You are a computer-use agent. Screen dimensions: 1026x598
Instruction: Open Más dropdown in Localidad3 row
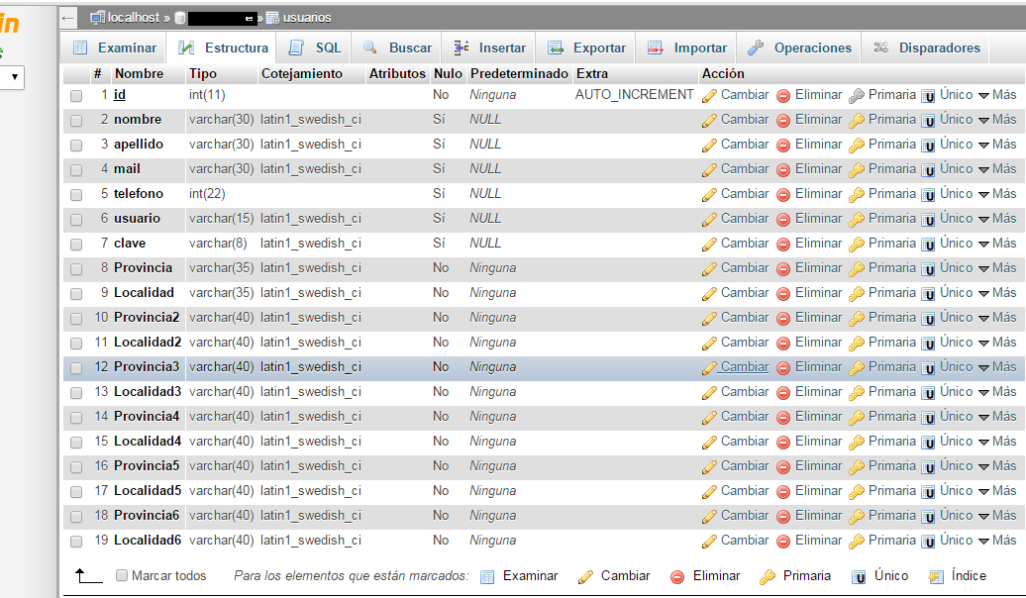[x=998, y=392]
